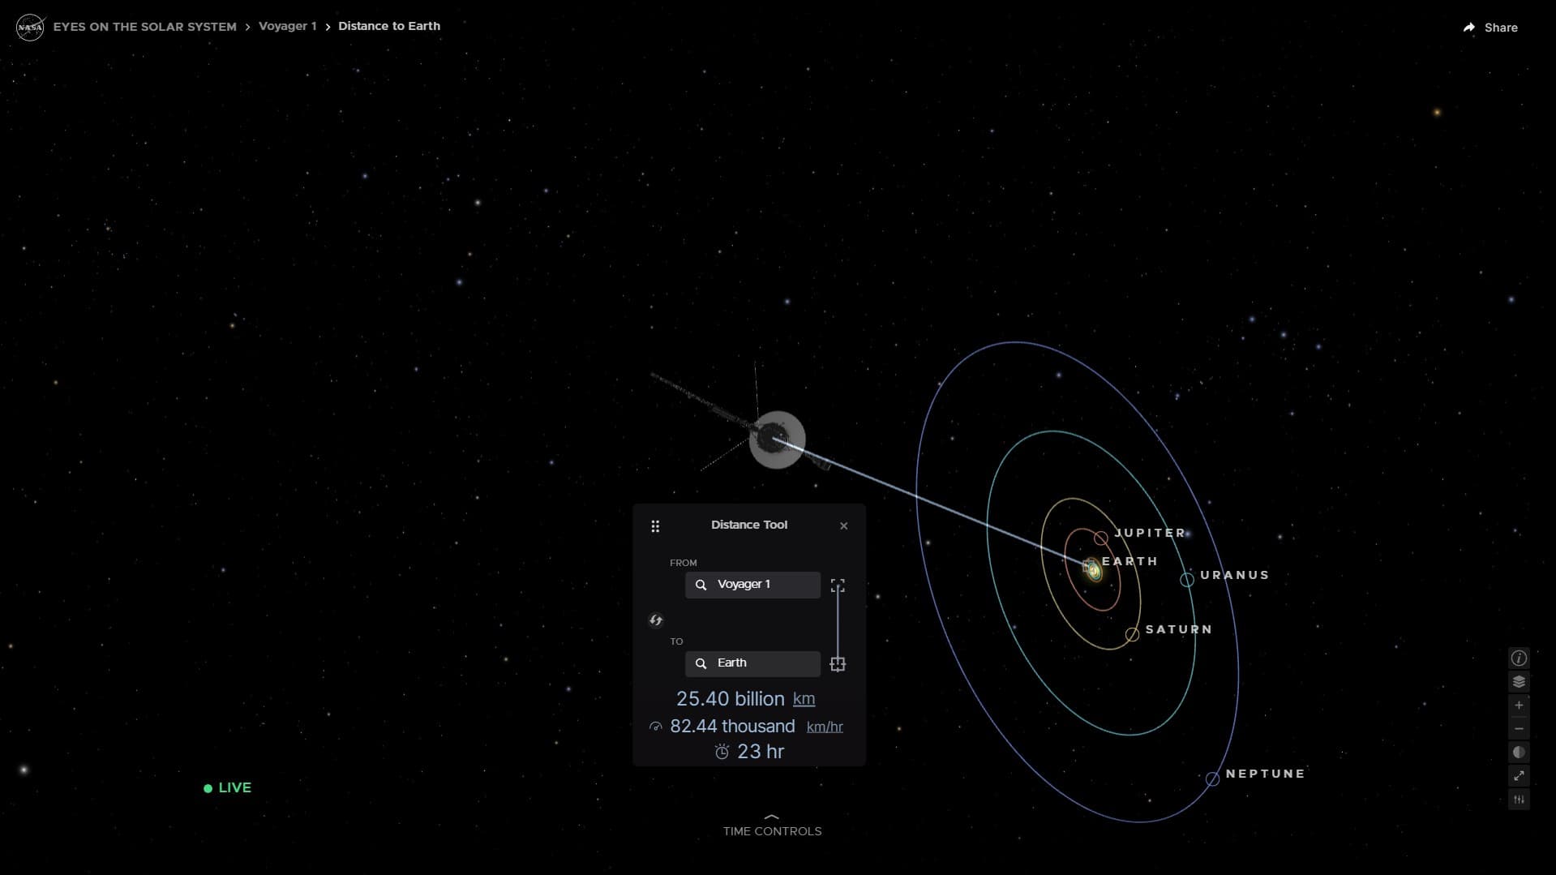Select the Jupiter label
Image resolution: width=1556 pixels, height=875 pixels.
(1150, 534)
